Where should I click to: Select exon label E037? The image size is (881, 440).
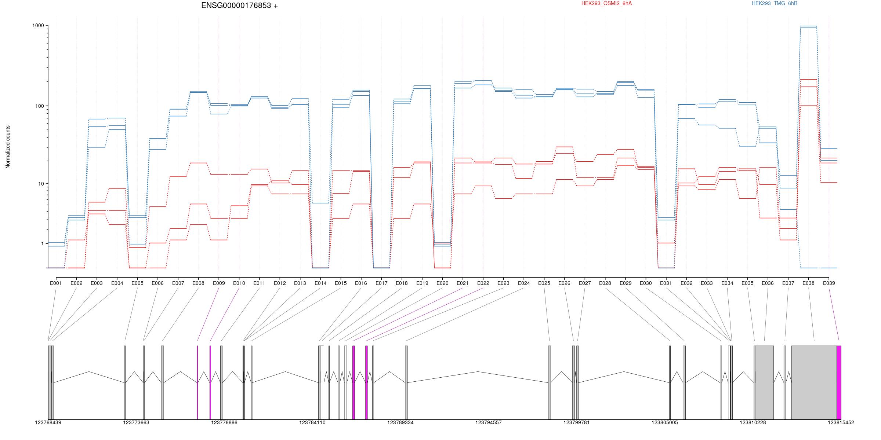point(788,283)
